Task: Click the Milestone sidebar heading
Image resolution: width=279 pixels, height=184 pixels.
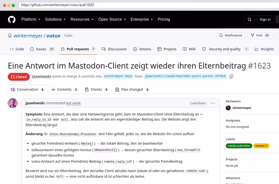Action: [233, 178]
